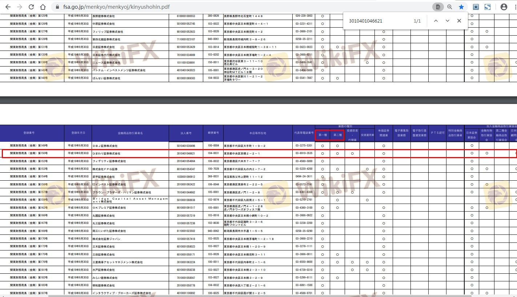Click the browser Back arrow
517x297 pixels.
click(8, 7)
